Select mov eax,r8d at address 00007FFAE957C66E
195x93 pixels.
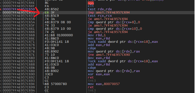[99, 38]
